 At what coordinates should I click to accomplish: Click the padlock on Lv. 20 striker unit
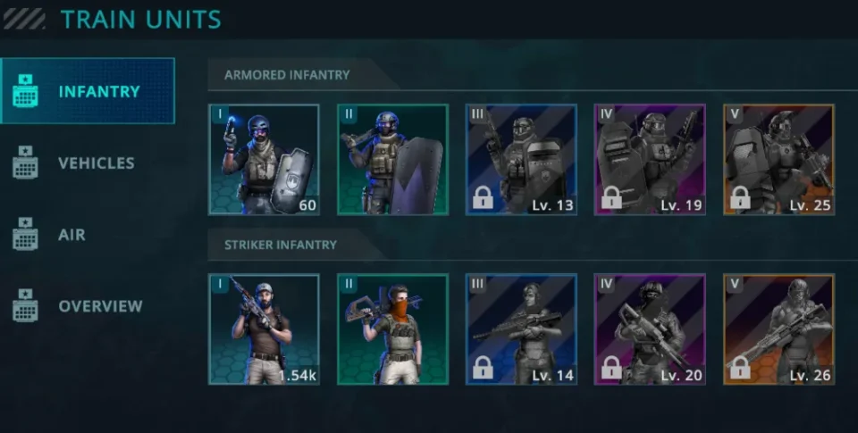[611, 368]
